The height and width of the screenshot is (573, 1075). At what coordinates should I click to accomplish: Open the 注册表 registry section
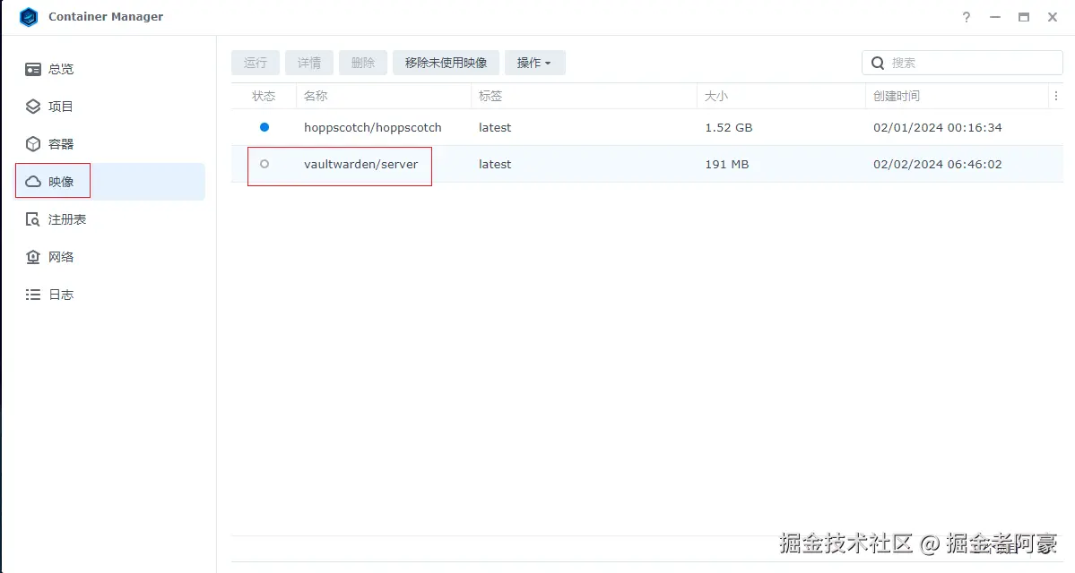coord(109,219)
